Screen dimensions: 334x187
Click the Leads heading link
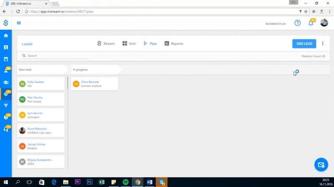pos(27,44)
